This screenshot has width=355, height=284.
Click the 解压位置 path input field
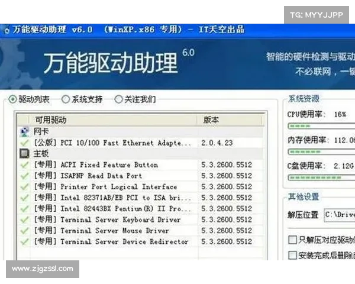click(x=338, y=215)
